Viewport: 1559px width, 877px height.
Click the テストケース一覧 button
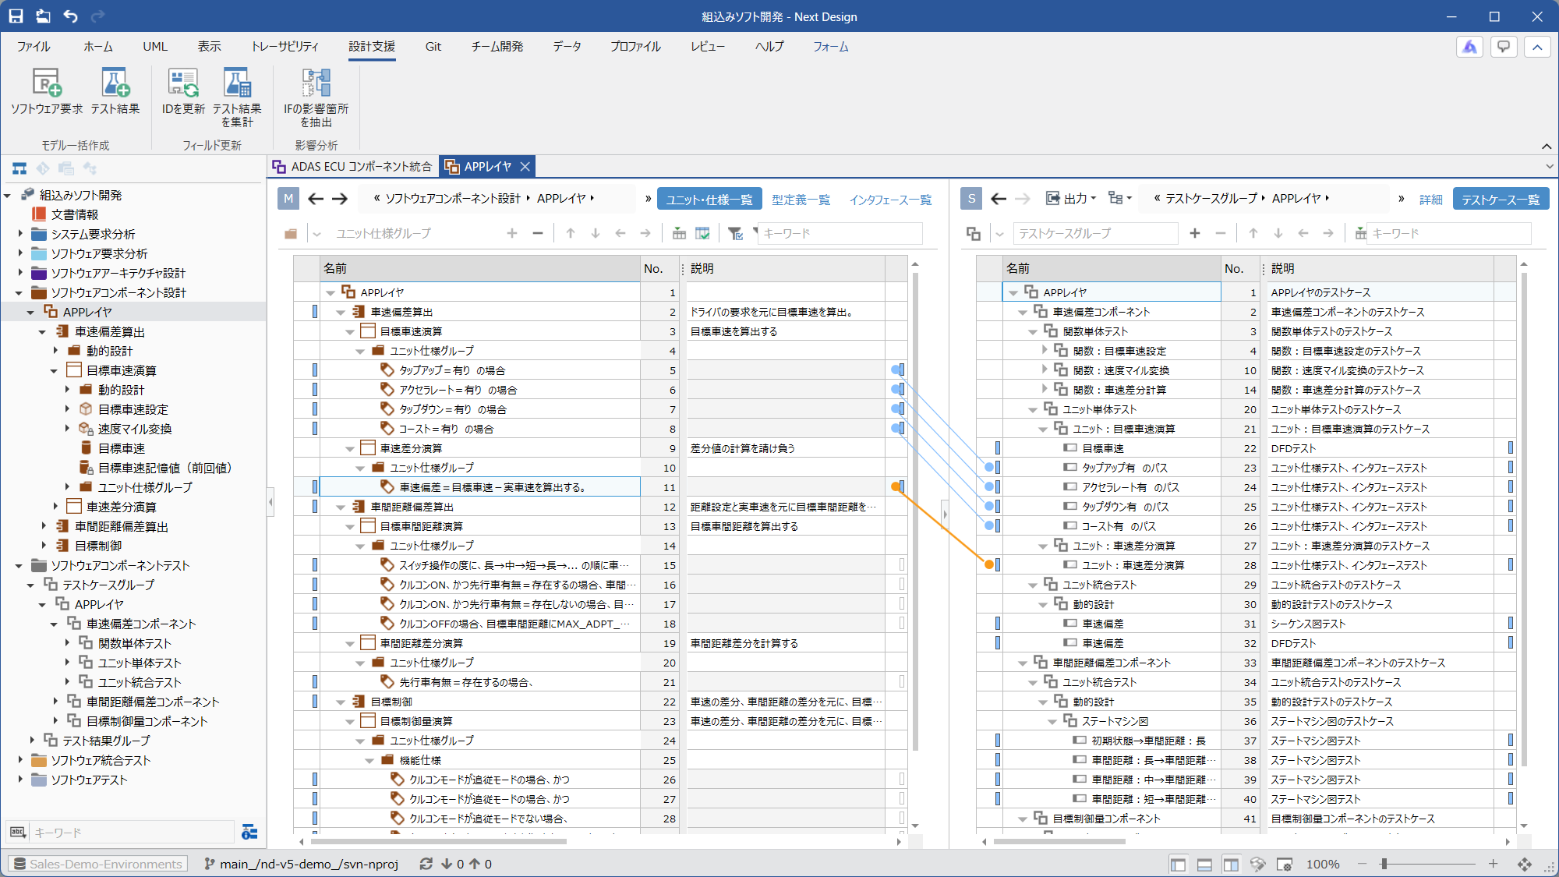click(1500, 200)
